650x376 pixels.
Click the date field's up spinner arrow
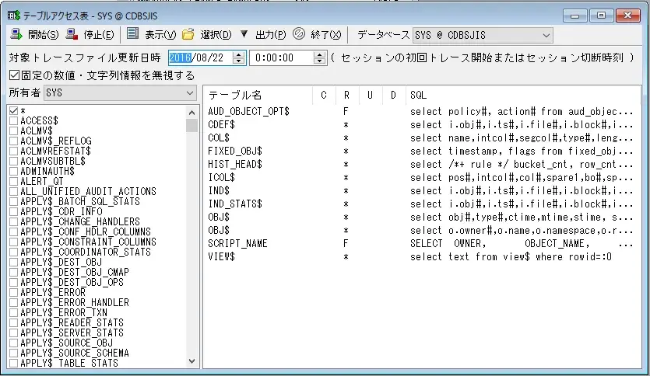pos(239,54)
